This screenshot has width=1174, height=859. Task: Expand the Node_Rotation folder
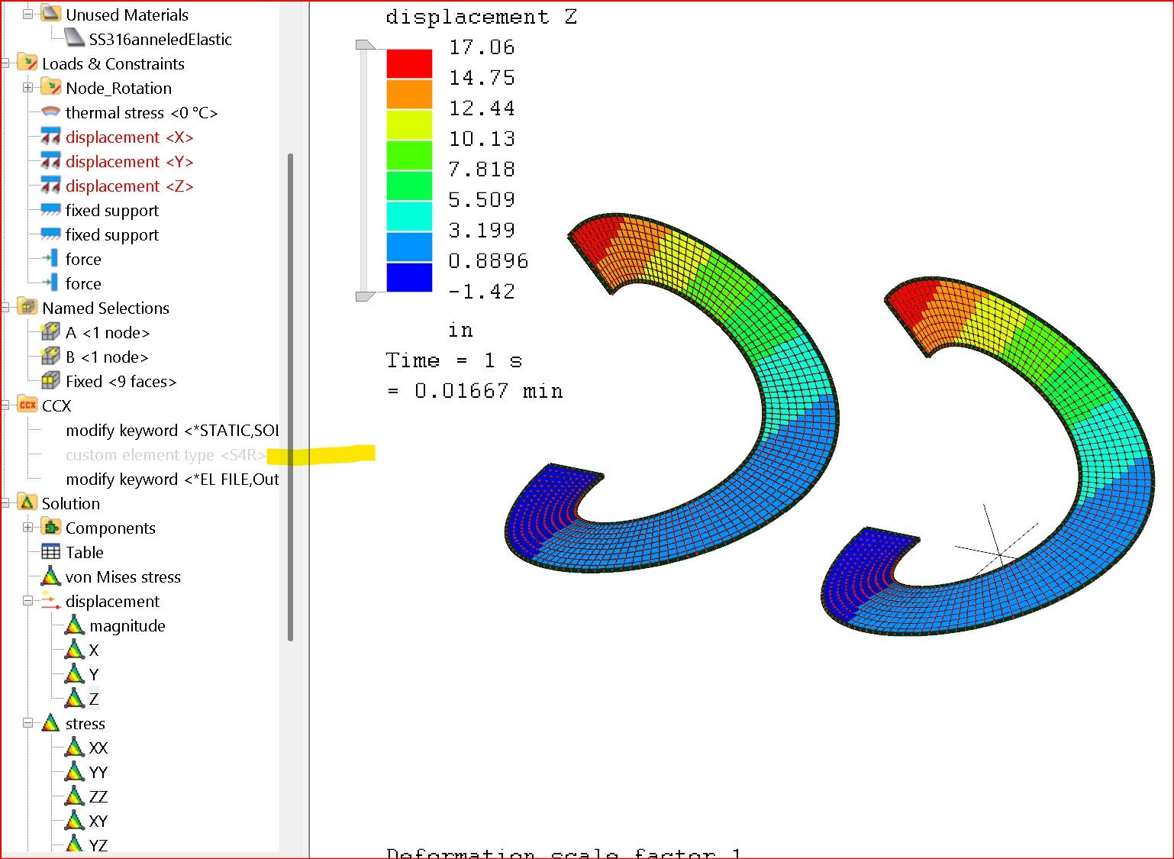tap(27, 88)
